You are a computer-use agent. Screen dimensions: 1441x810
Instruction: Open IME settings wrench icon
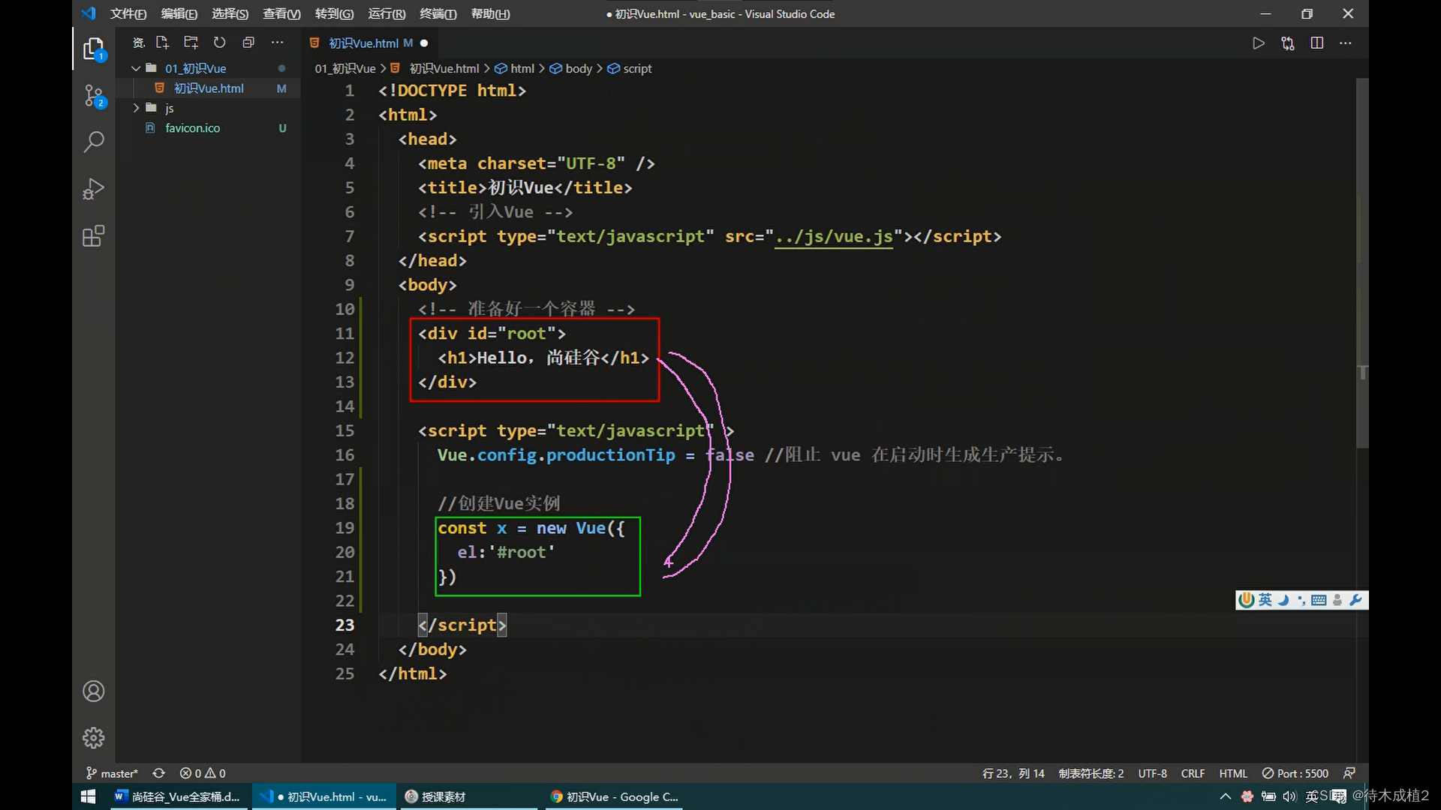[x=1355, y=600]
